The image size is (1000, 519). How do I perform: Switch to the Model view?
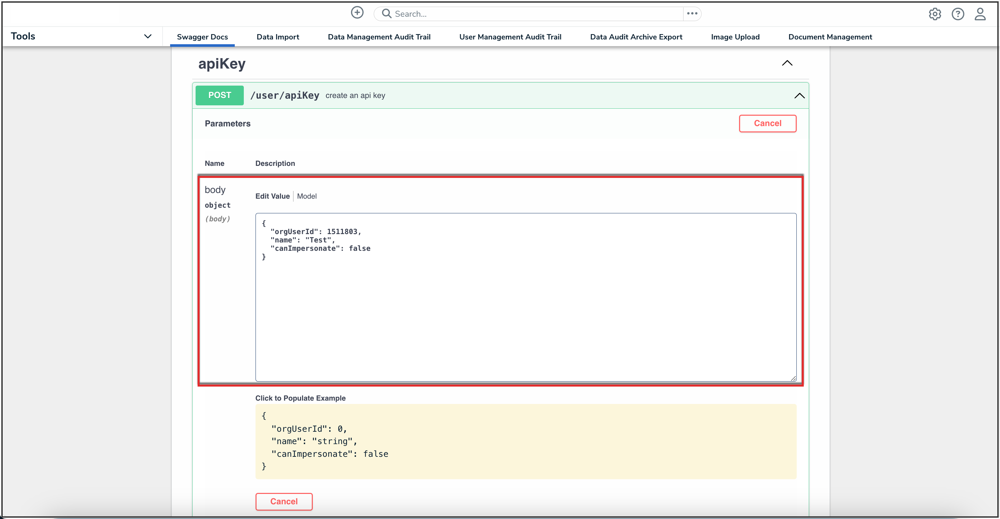tap(307, 196)
